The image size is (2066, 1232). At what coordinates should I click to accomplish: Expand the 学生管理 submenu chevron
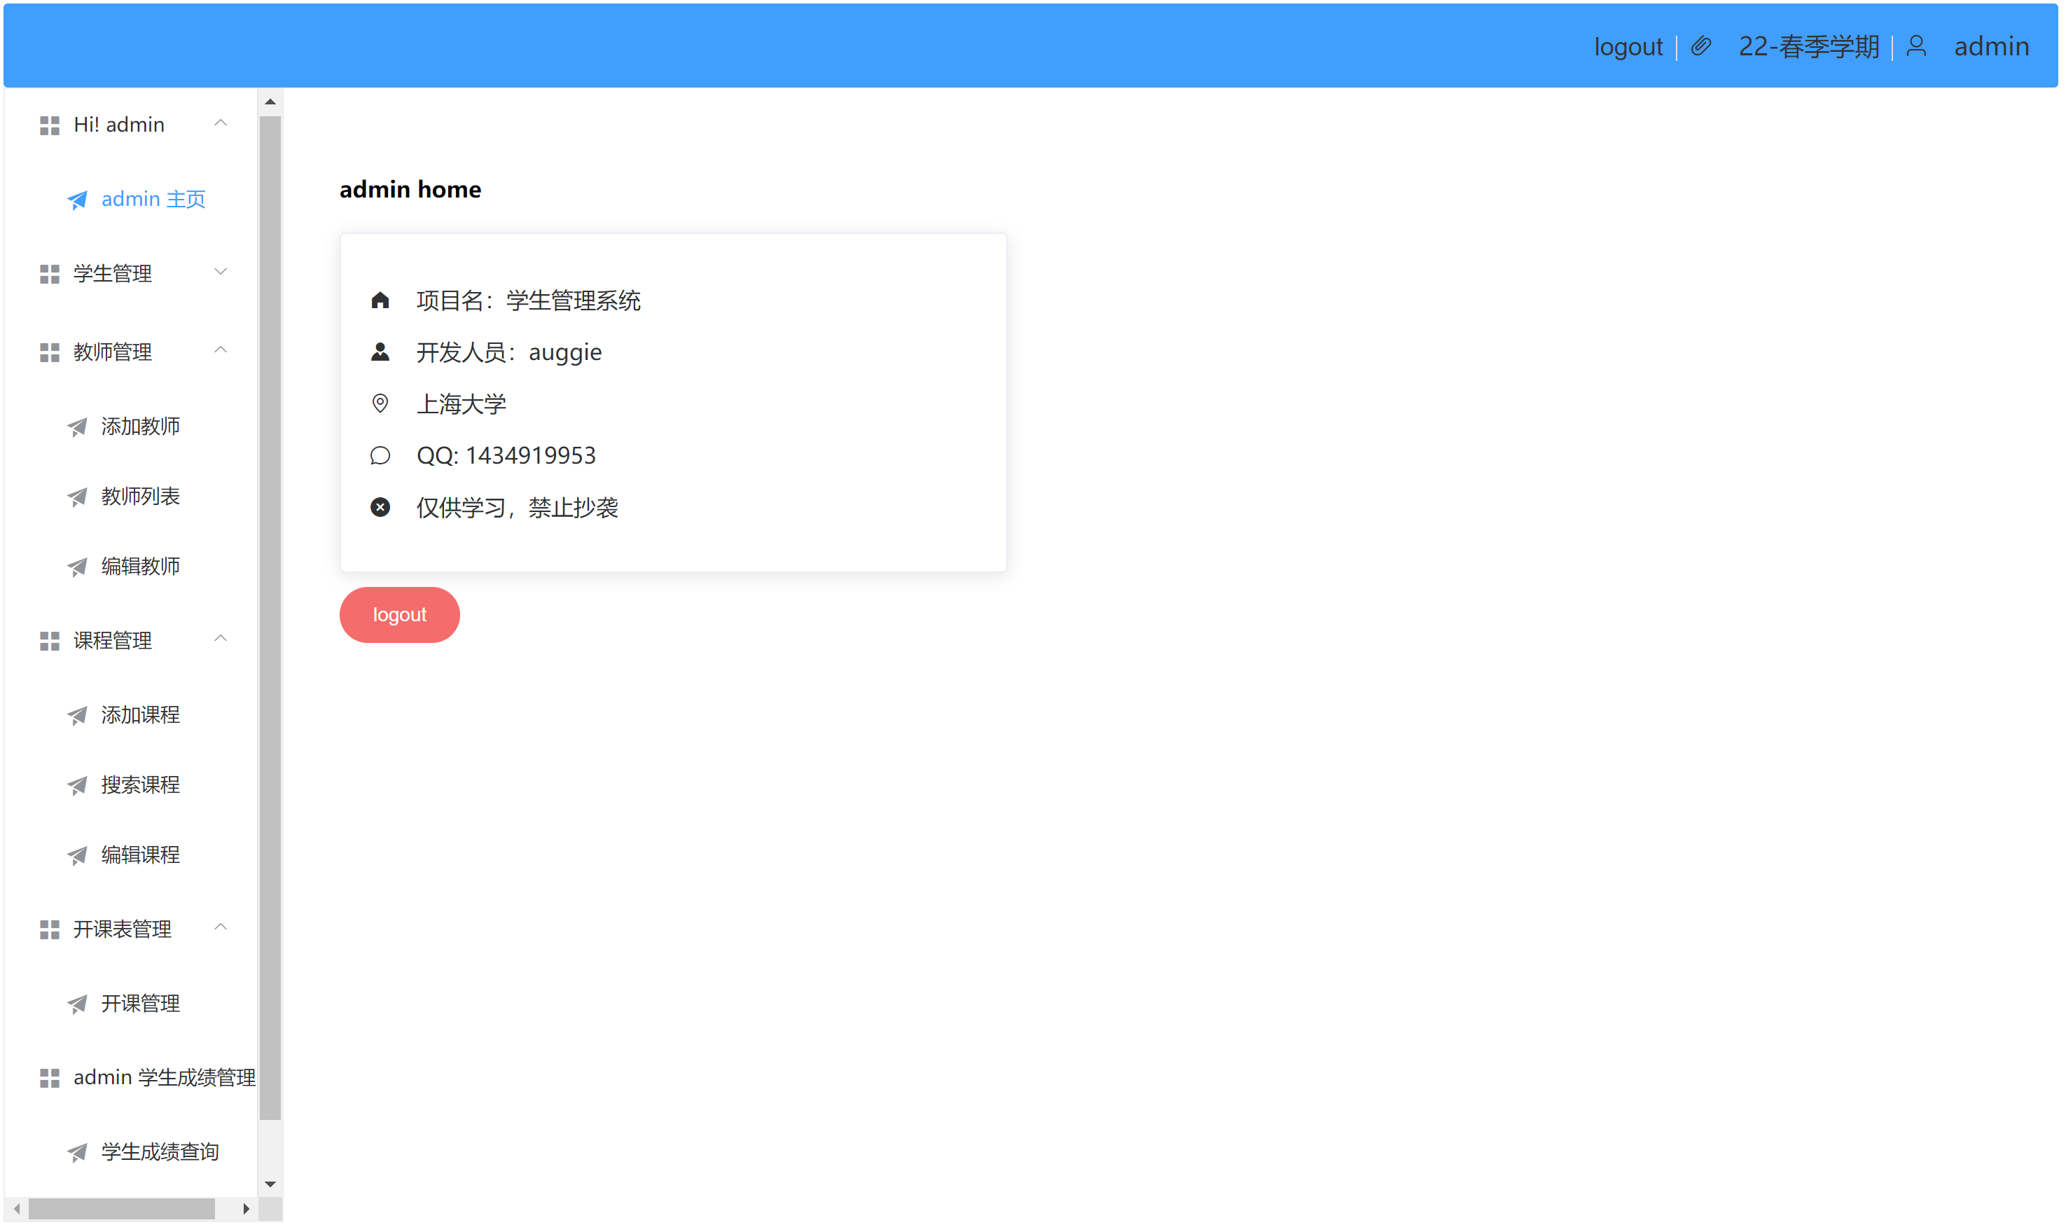tap(221, 272)
